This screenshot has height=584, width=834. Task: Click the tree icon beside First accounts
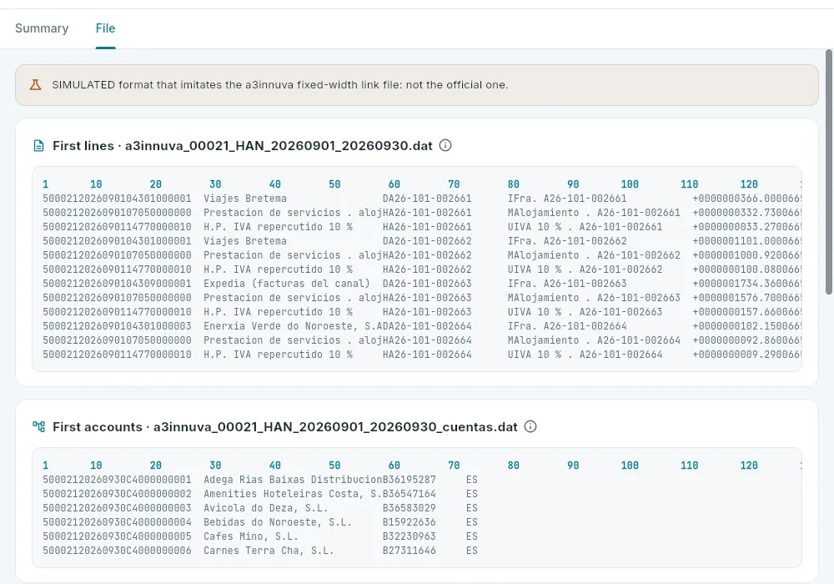coord(39,426)
